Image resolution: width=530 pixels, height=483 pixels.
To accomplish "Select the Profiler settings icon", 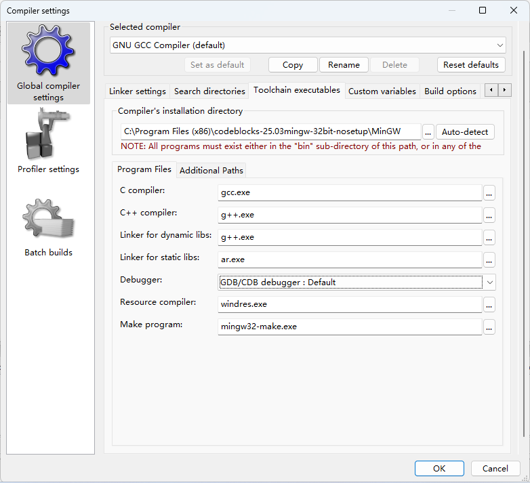I will (48, 135).
